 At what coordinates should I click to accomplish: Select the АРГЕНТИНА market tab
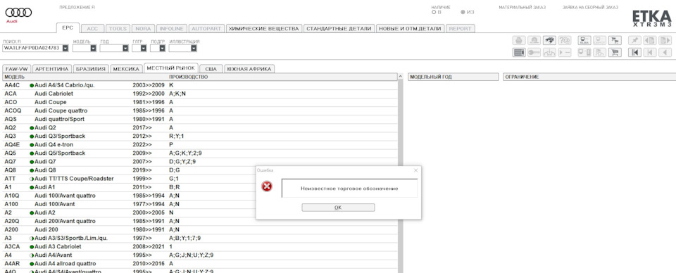pos(51,69)
